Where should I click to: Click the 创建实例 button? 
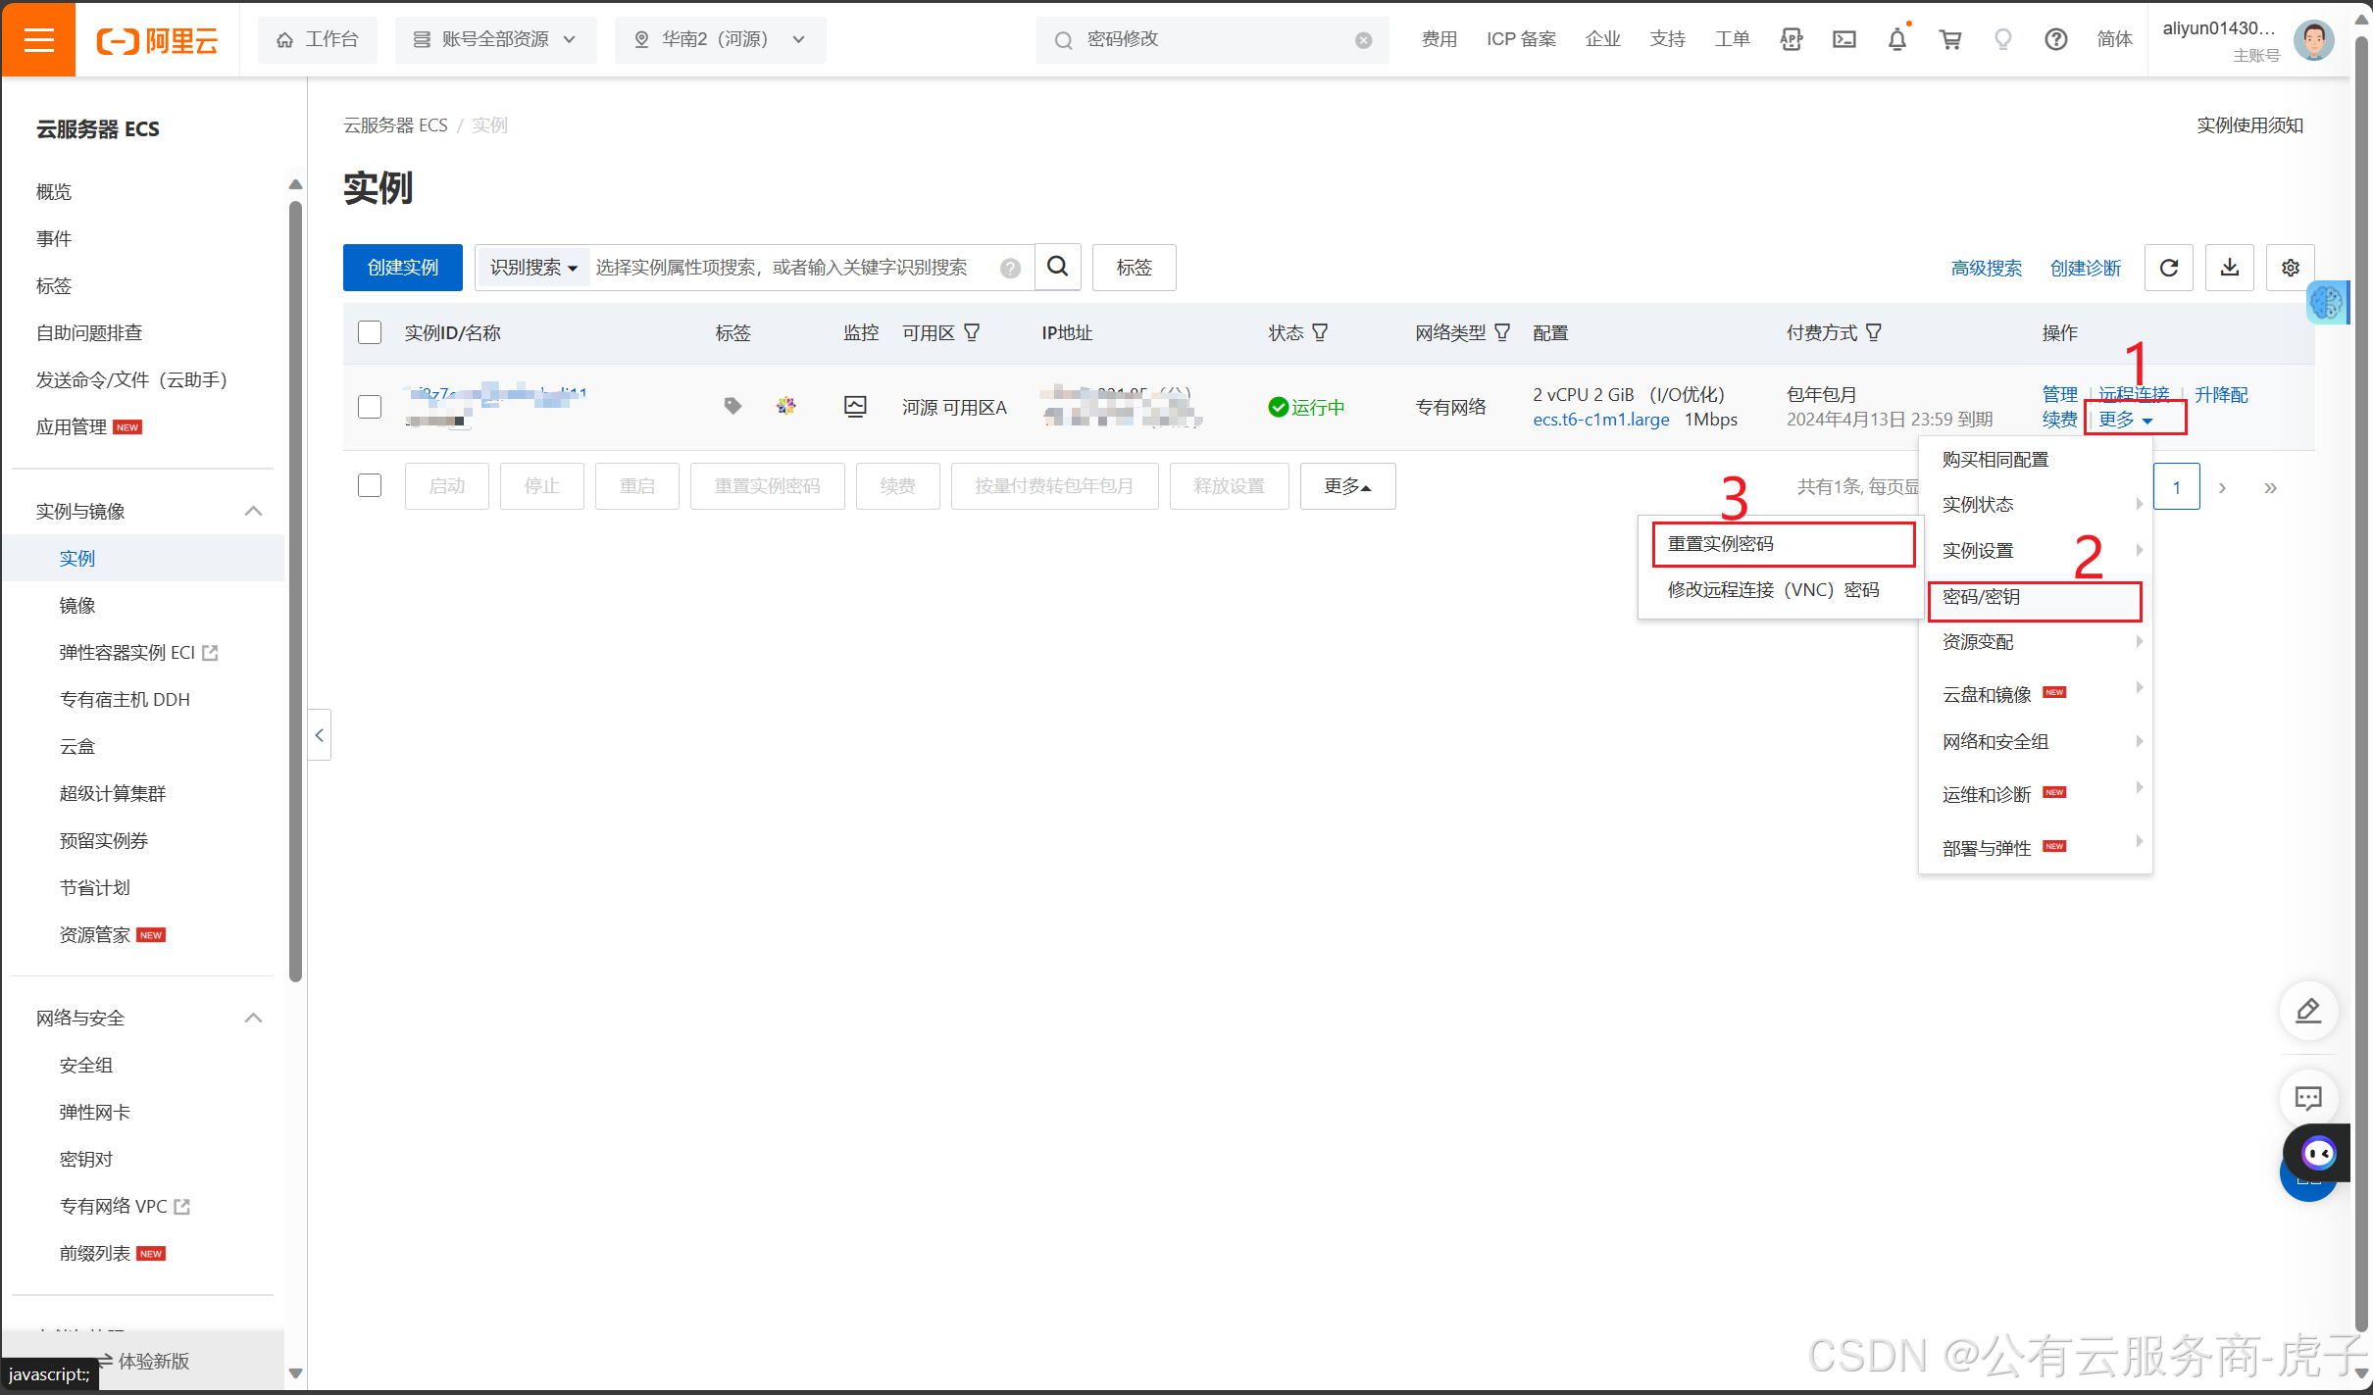(x=402, y=268)
